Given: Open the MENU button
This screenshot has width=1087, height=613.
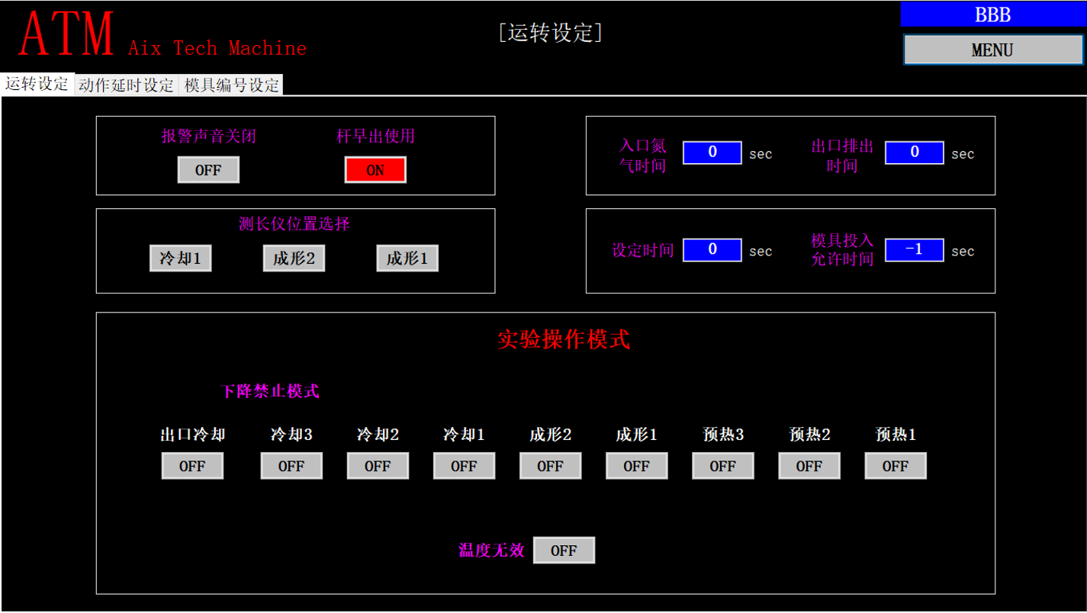Looking at the screenshot, I should coord(992,50).
